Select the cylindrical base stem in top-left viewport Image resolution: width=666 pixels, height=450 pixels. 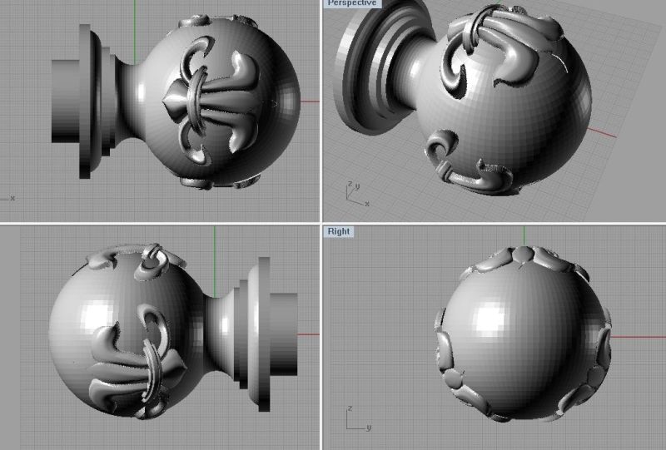73,101
